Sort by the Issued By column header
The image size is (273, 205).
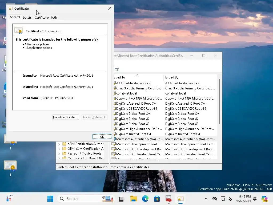190,77
